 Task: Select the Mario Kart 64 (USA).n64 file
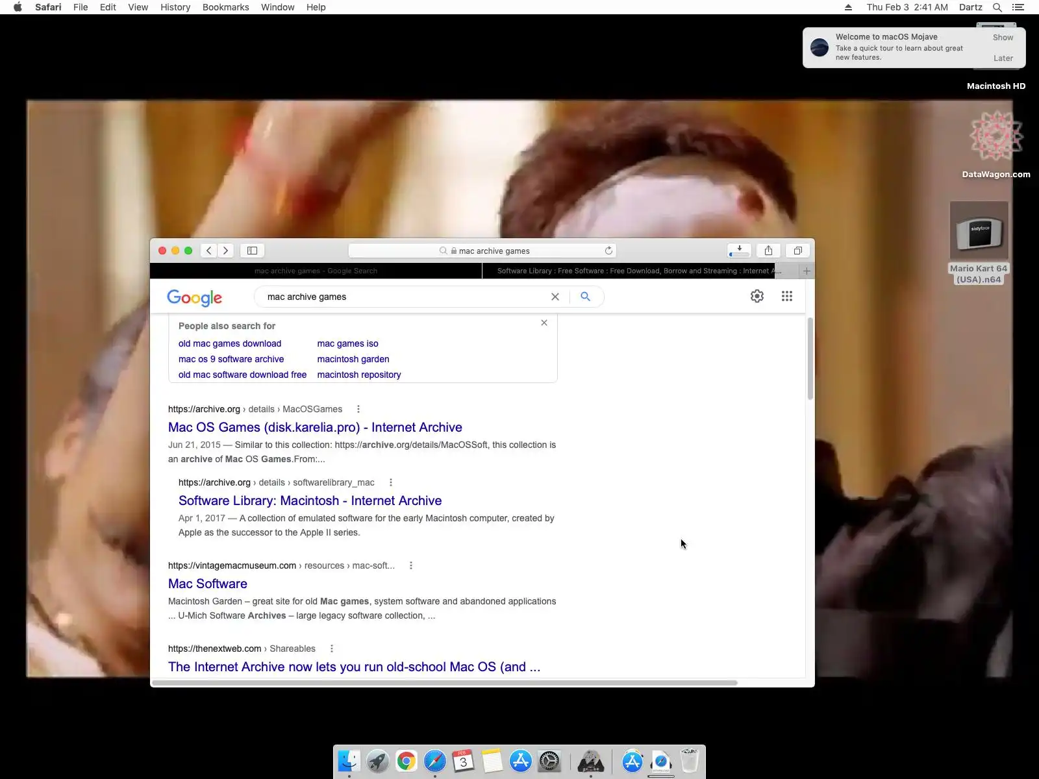979,243
